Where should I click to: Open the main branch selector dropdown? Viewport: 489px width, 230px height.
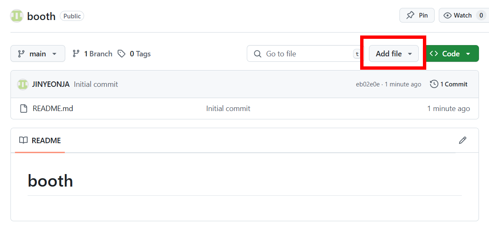tap(38, 53)
